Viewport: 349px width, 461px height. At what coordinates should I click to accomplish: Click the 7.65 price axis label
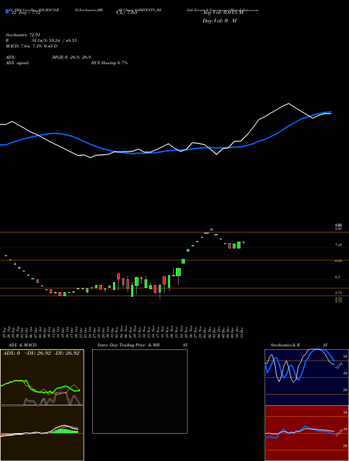point(338,244)
